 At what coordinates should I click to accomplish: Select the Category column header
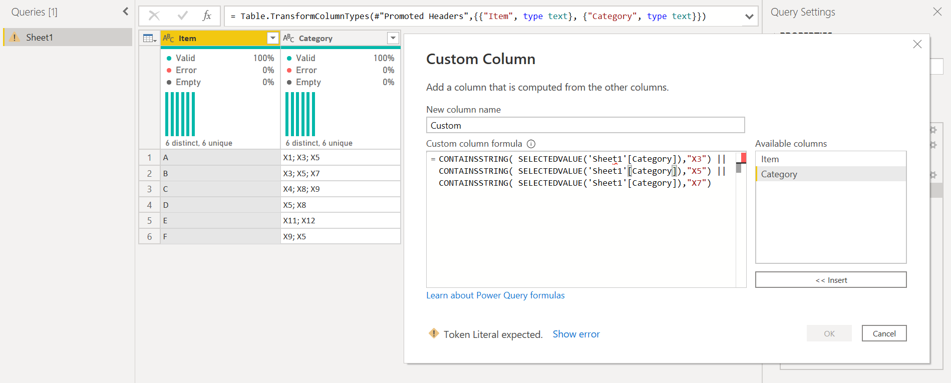click(341, 38)
